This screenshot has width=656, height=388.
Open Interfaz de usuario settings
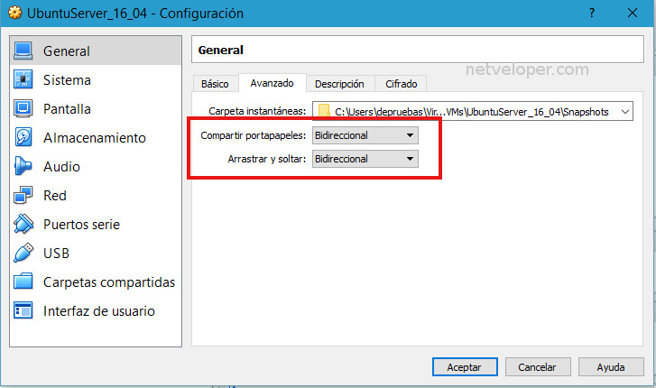[x=96, y=310]
